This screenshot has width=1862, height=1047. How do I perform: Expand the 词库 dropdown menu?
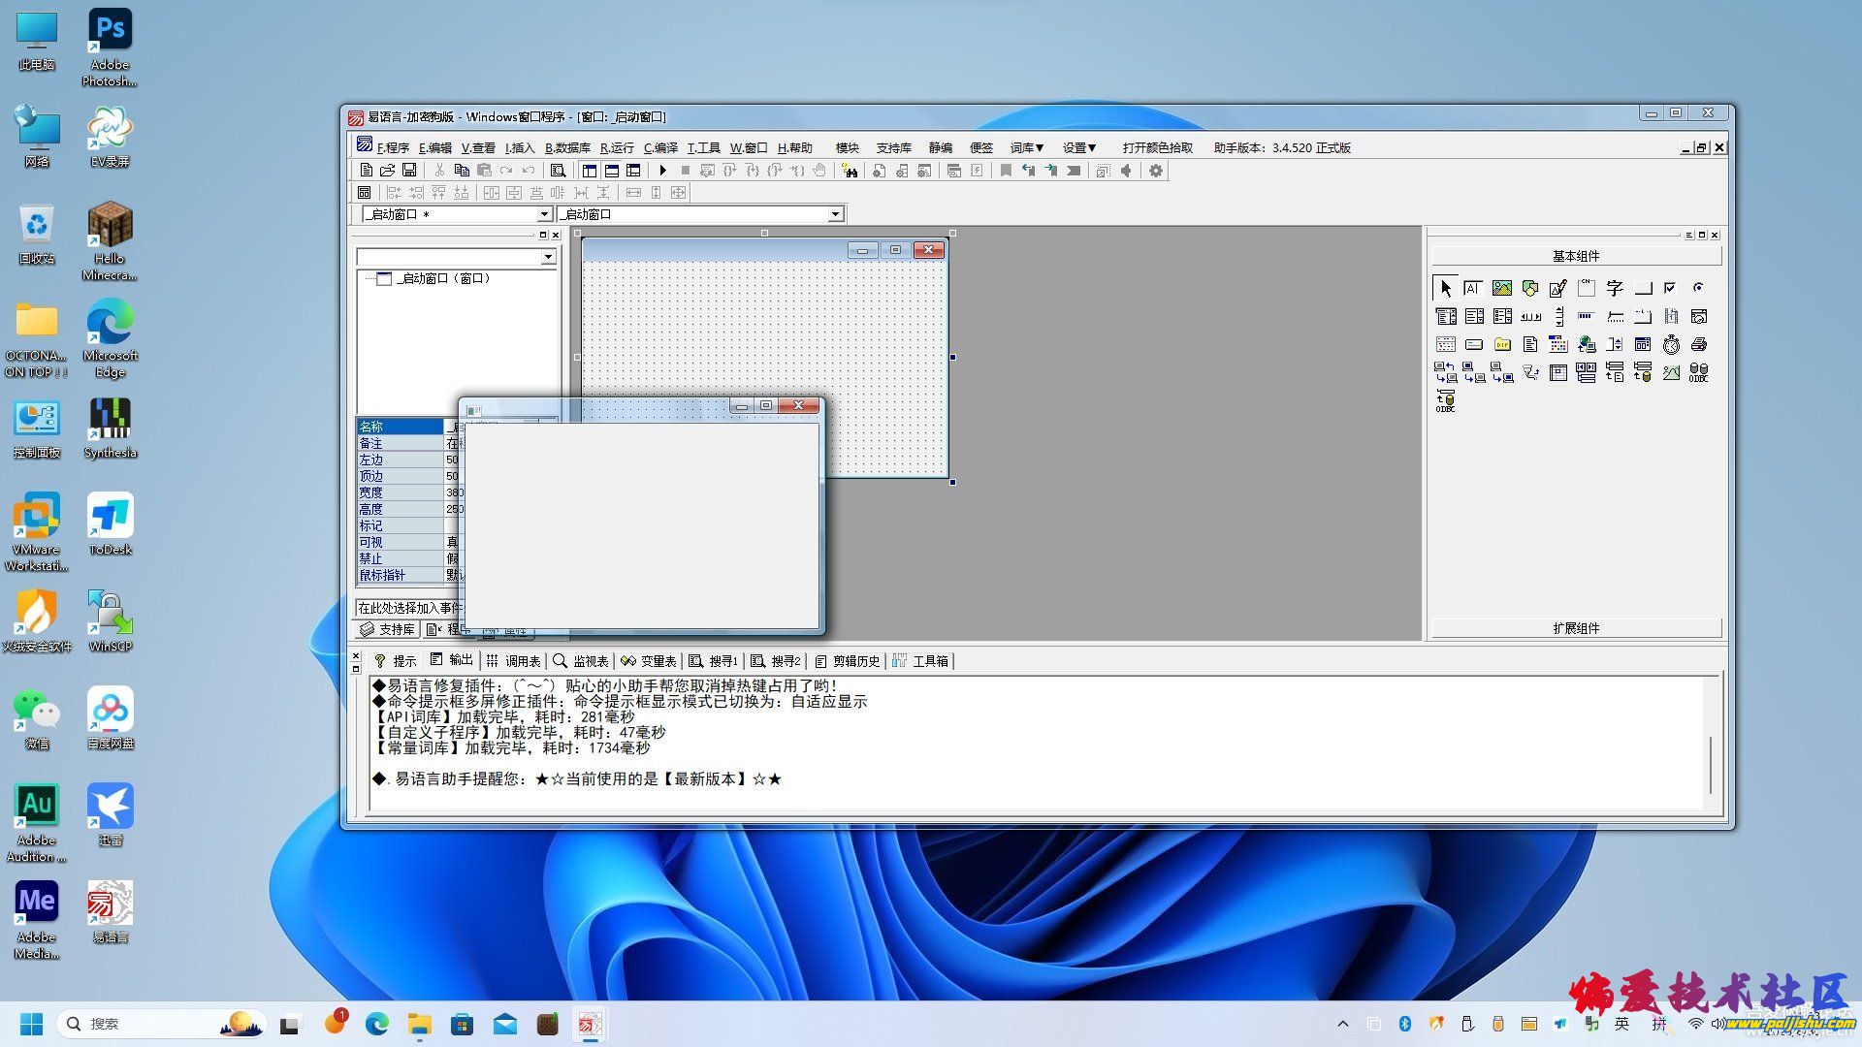pos(1026,147)
